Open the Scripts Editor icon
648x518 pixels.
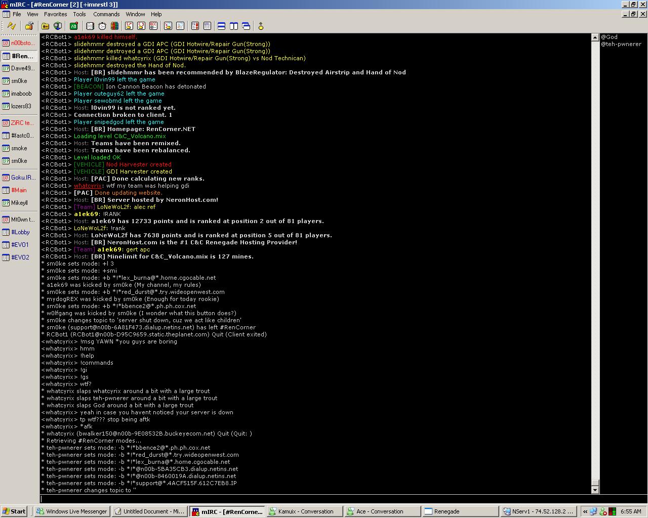click(73, 26)
